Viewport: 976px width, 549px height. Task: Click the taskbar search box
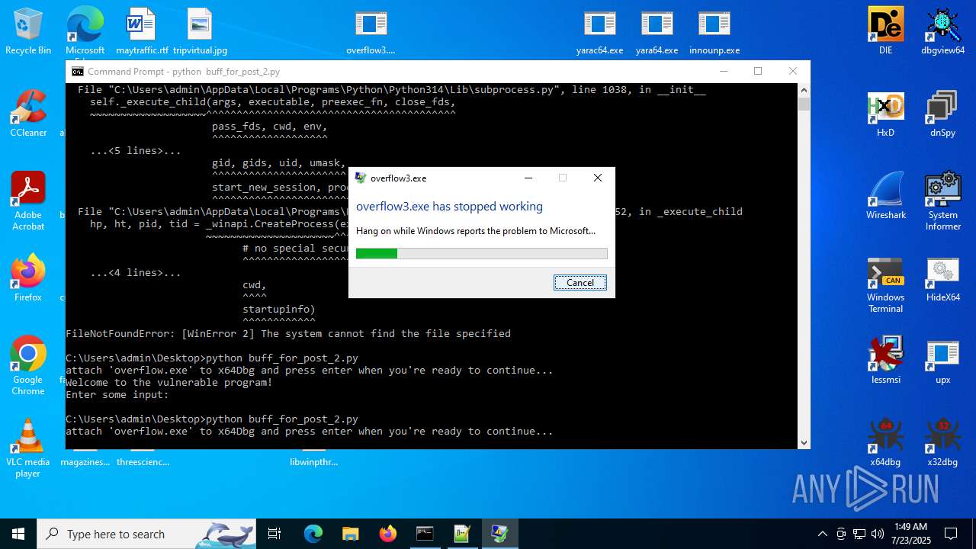point(146,534)
